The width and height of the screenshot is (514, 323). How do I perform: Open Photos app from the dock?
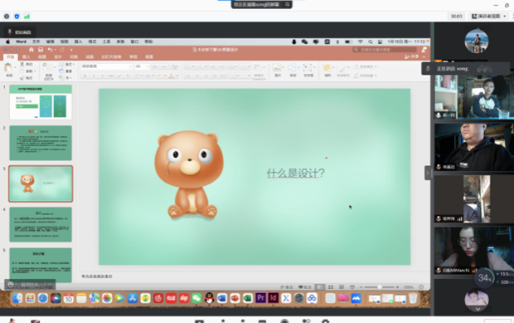coord(107,298)
